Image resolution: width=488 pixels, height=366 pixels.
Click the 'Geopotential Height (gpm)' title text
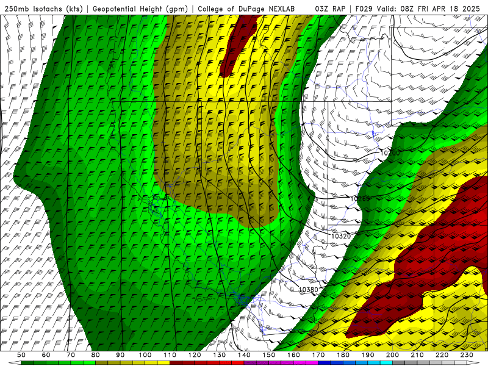[x=140, y=9]
